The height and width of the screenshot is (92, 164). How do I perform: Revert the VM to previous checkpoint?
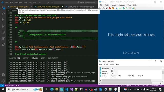coord(127,8)
